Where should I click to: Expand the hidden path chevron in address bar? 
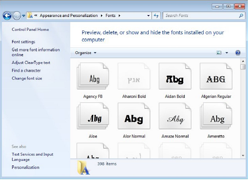pyautogui.click(x=36, y=15)
